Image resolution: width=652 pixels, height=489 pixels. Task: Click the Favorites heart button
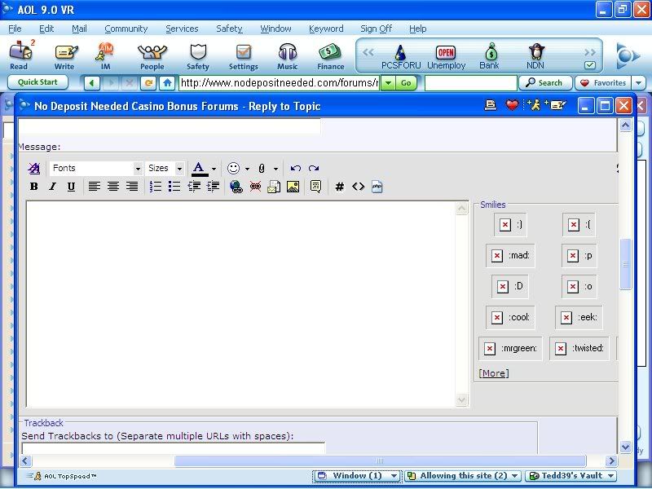click(603, 83)
